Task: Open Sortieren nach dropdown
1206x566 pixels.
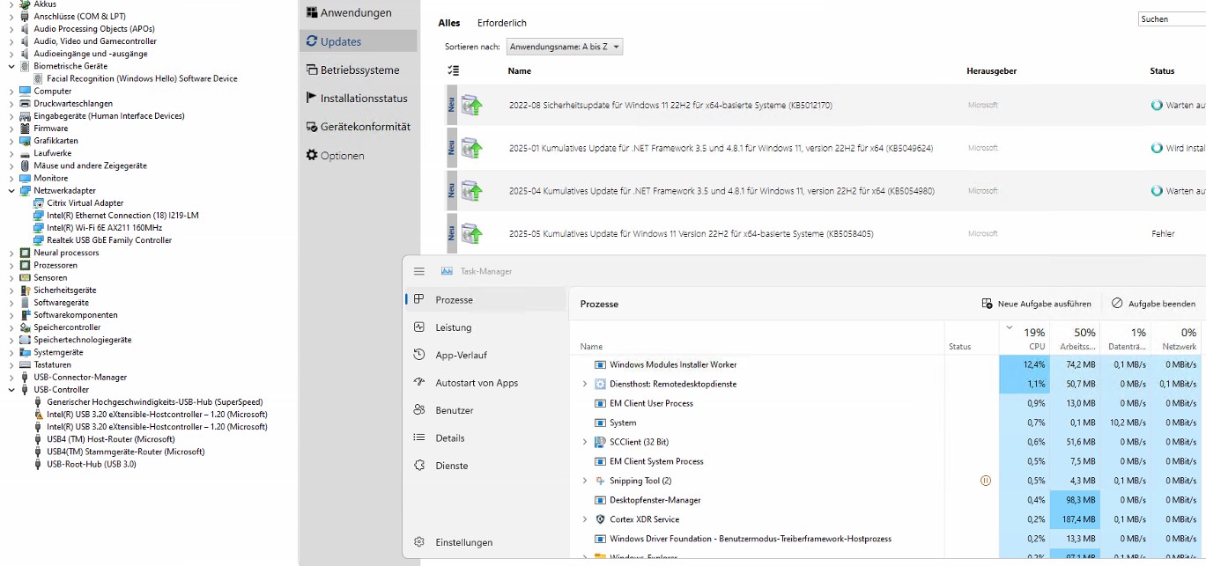Action: (x=565, y=47)
